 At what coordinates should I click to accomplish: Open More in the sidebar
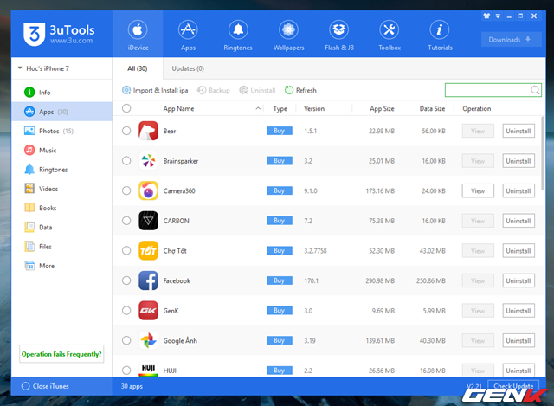point(61,266)
